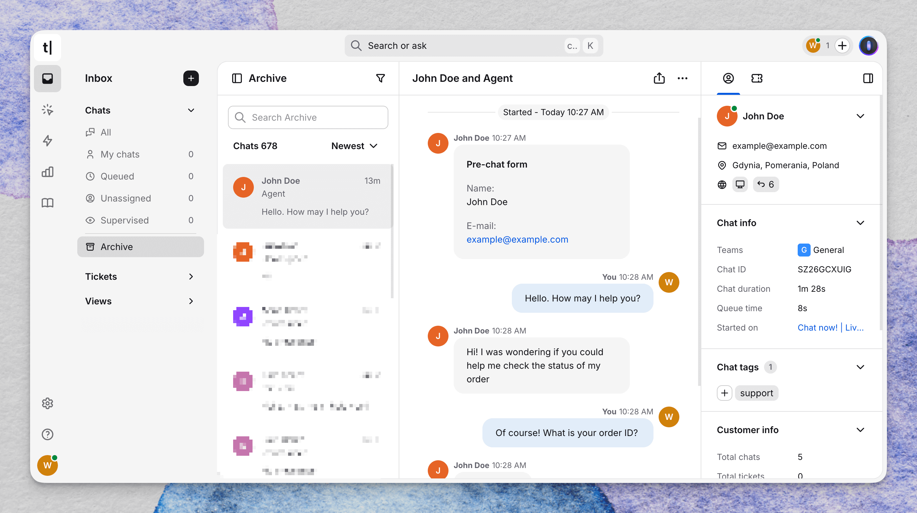Click the filter icon in Archive header
The image size is (917, 513).
(x=380, y=78)
